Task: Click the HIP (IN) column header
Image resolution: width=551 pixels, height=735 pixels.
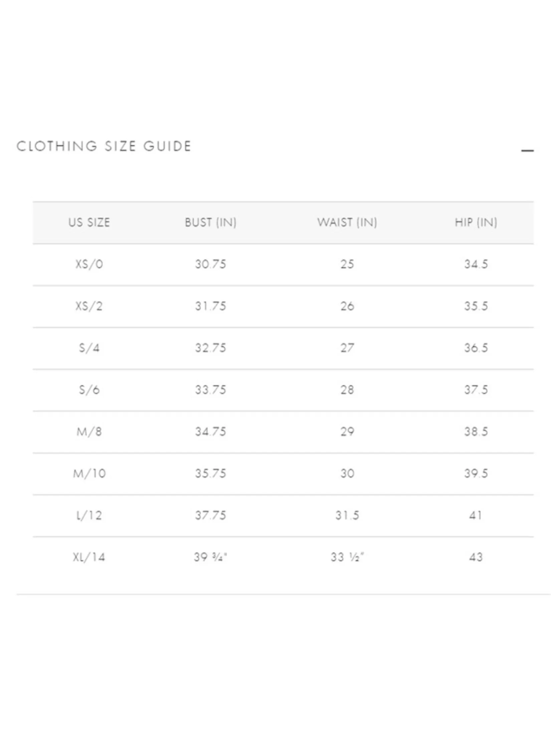Action: point(476,223)
